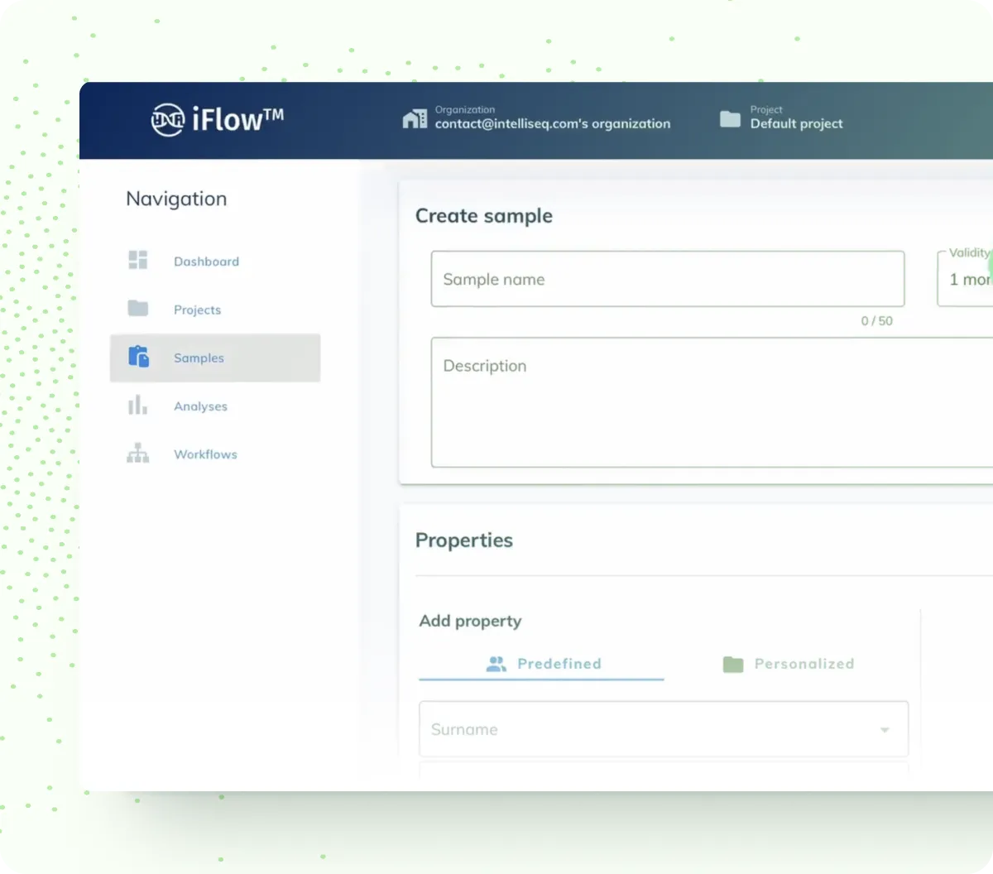Screen dimensions: 993x874
Task: Click the Analyses bar chart icon
Action: click(x=137, y=405)
